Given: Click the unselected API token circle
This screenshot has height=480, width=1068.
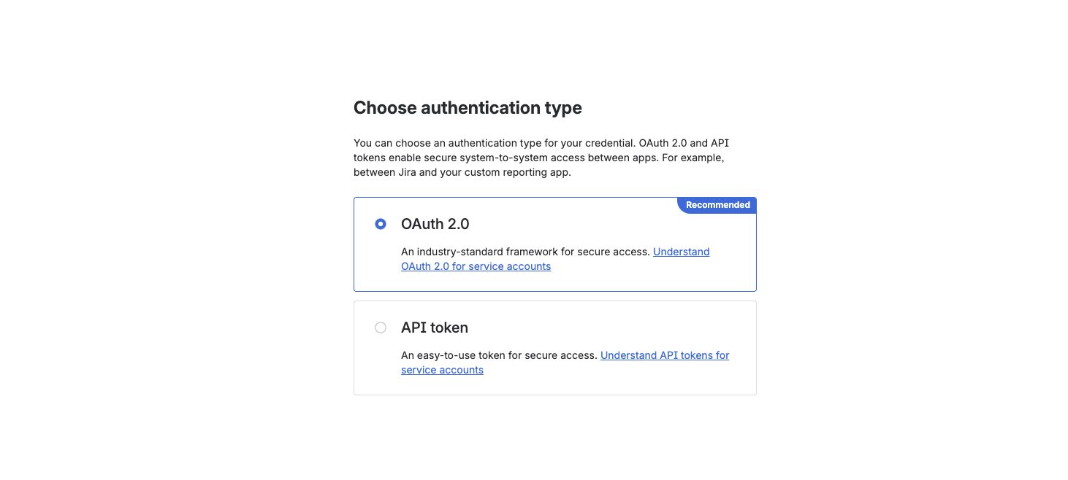Looking at the screenshot, I should tap(381, 328).
